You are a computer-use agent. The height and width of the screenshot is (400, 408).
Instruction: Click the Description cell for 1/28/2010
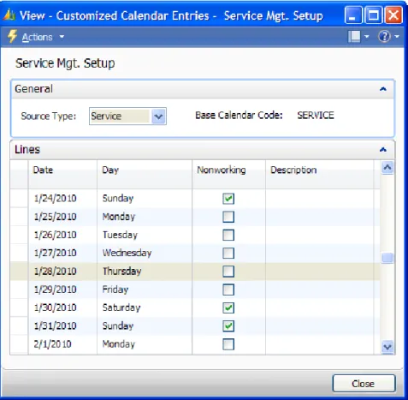point(319,272)
